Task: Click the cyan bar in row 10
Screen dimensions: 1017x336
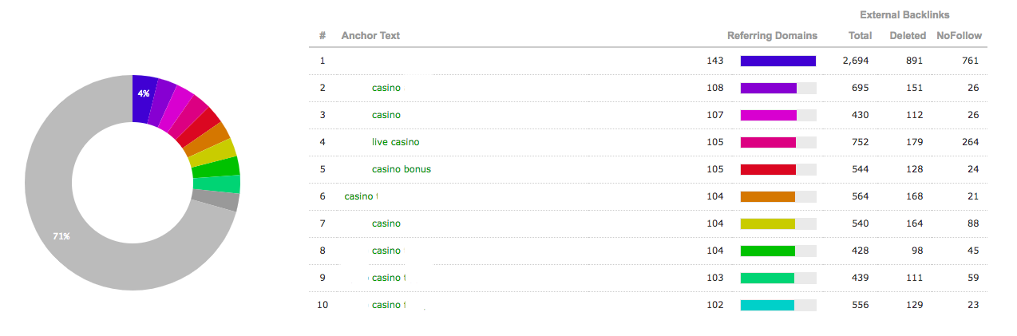Action: 767,305
